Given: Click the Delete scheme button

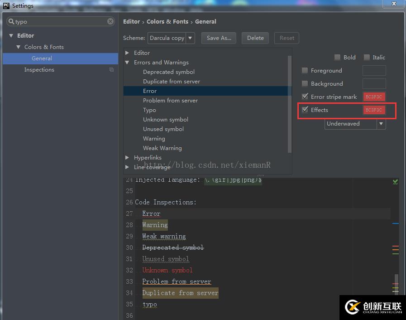Looking at the screenshot, I should 255,38.
